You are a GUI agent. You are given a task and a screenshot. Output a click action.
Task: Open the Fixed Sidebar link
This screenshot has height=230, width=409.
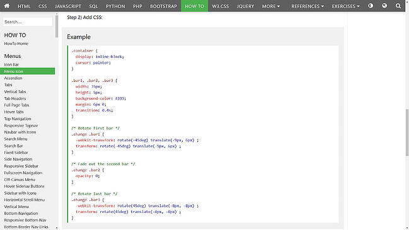pos(16,152)
